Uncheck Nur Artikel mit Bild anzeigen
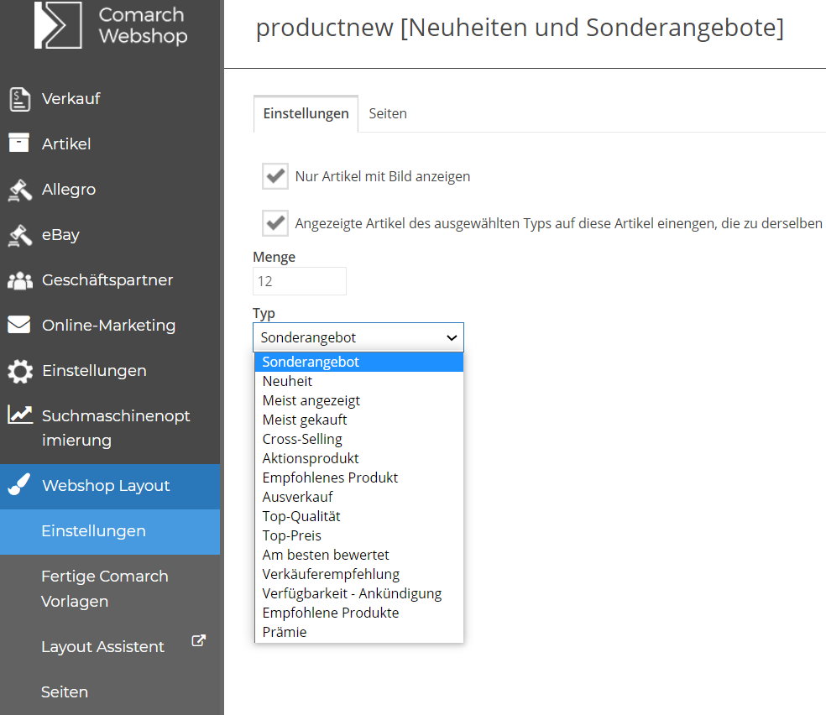The image size is (826, 715). tap(275, 176)
